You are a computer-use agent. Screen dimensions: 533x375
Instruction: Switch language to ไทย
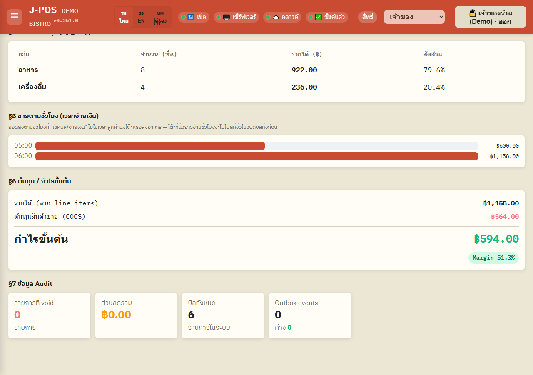pos(124,17)
